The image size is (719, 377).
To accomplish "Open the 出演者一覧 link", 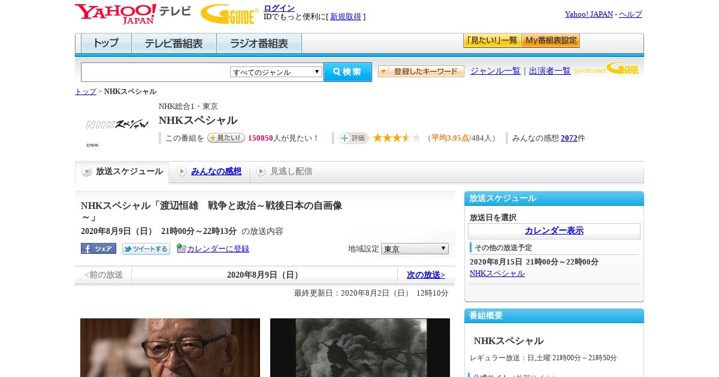I will click(550, 71).
